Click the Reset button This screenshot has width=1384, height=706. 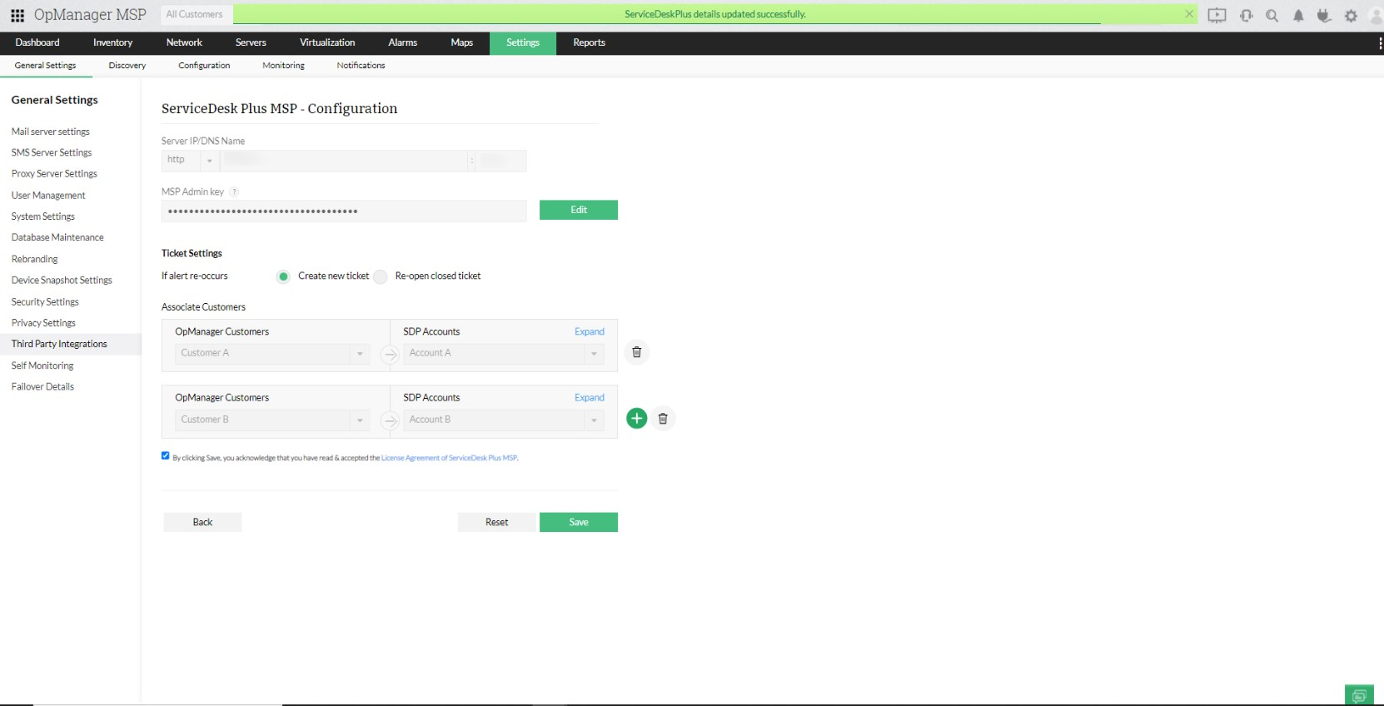(497, 522)
